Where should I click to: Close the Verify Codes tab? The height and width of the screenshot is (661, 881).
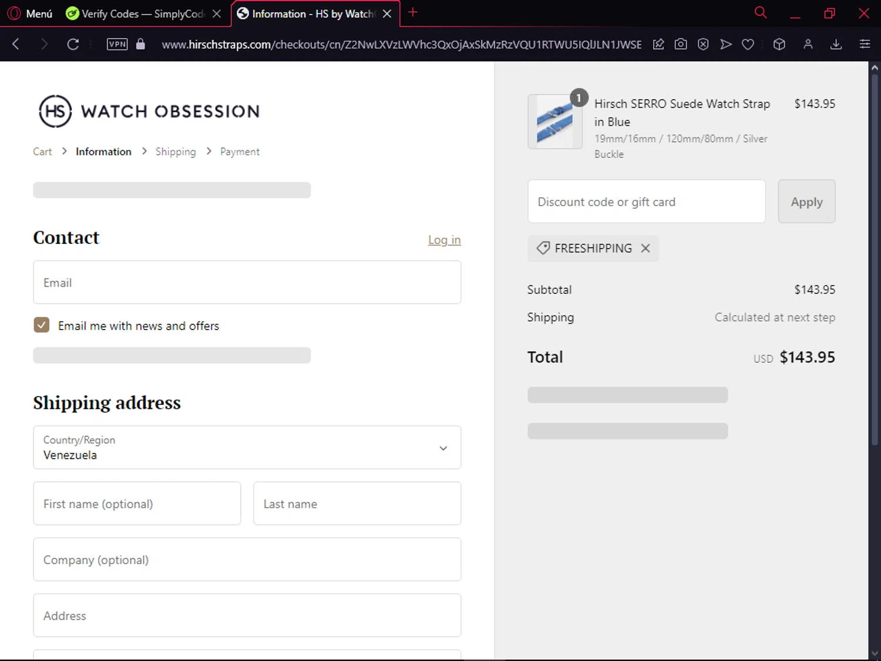(x=217, y=14)
